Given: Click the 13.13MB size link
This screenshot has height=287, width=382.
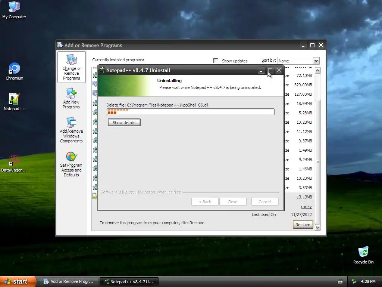Looking at the screenshot, I should click(304, 197).
